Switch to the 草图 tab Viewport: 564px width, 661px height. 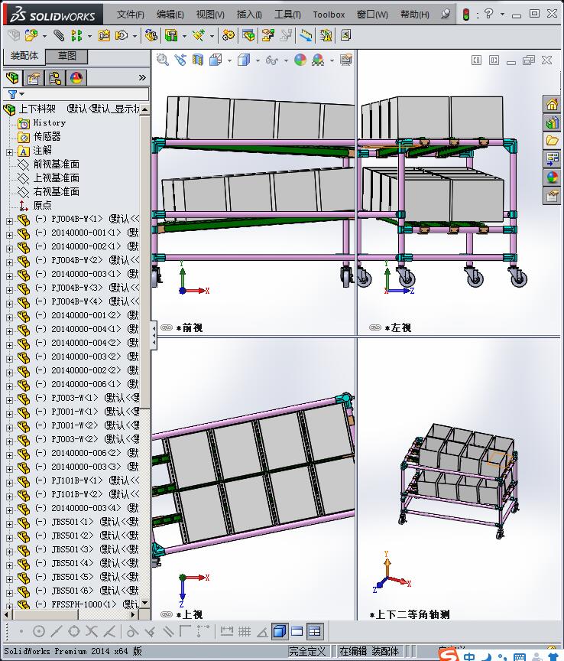[66, 56]
